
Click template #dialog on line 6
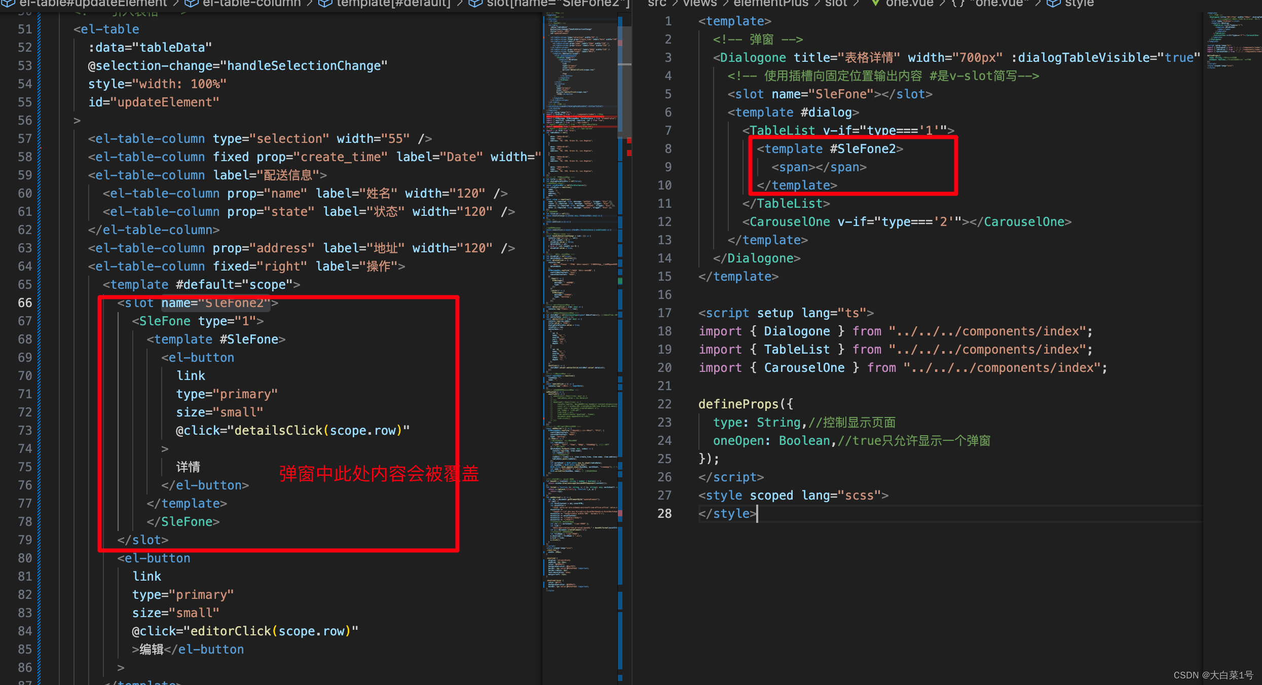tap(793, 112)
